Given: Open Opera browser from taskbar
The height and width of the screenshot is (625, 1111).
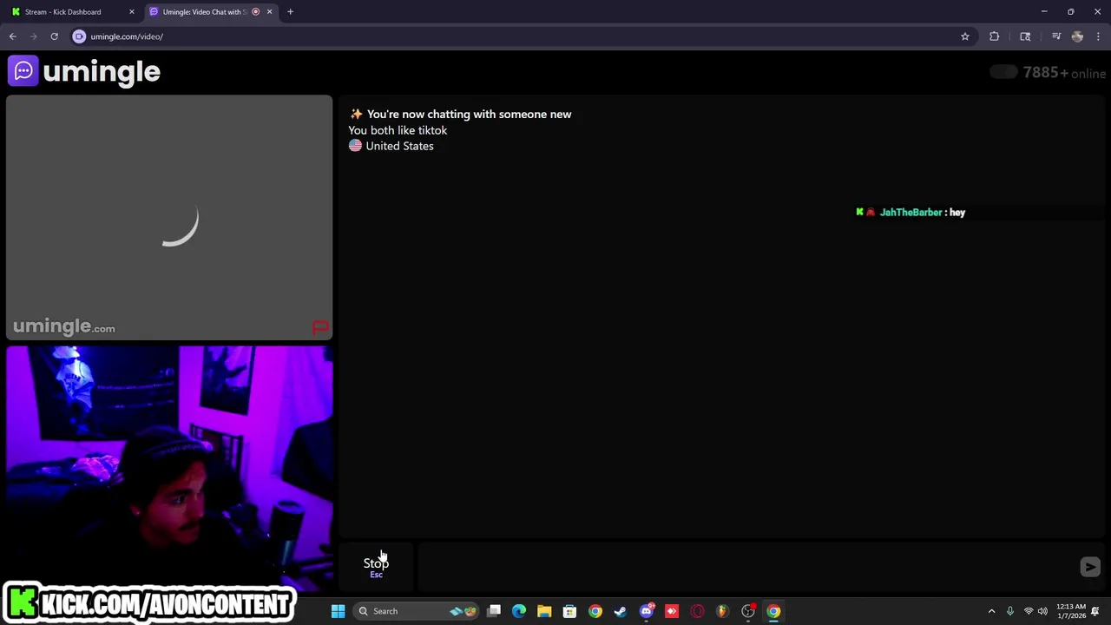Looking at the screenshot, I should point(697,611).
